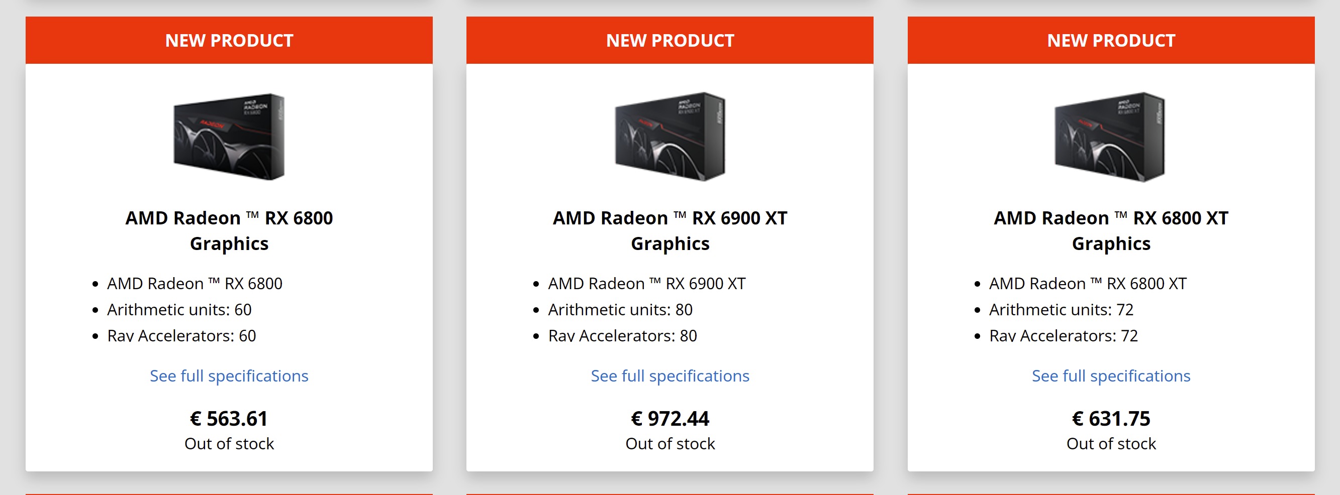Viewport: 1340px width, 495px height.
Task: Click the € 972.44 price
Action: click(x=669, y=419)
